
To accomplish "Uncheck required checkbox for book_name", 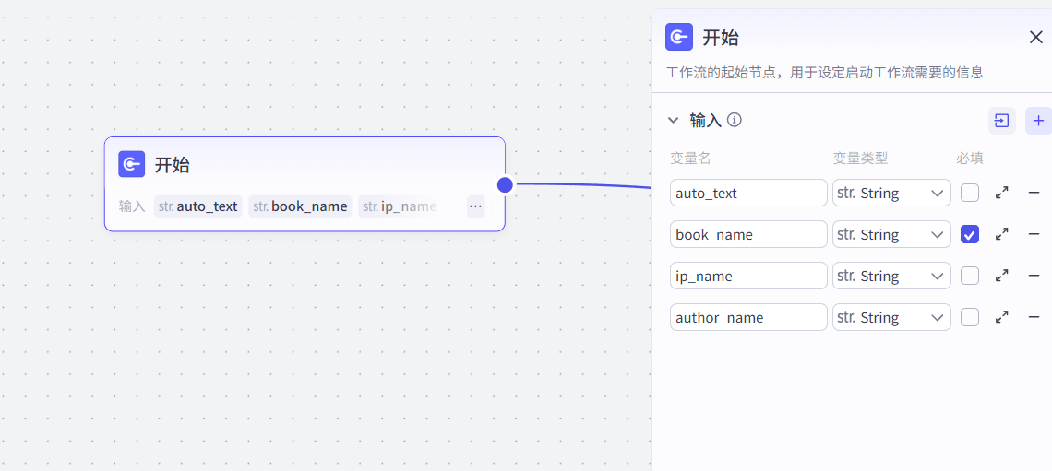I will [x=969, y=234].
